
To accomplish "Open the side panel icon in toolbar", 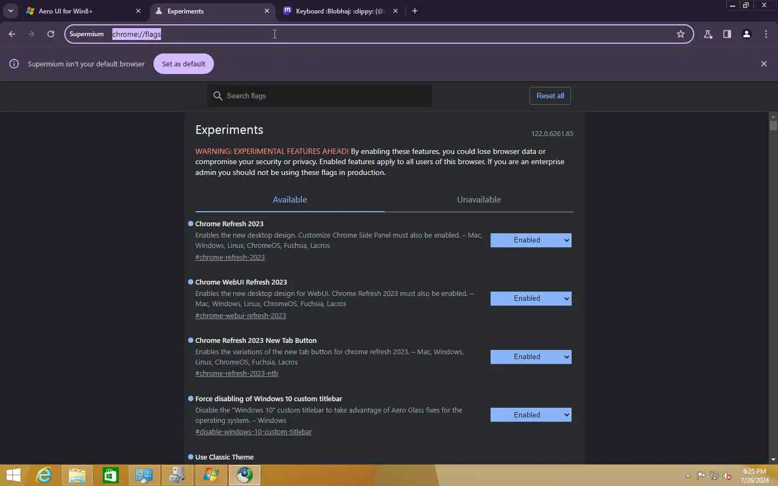I will pos(727,34).
